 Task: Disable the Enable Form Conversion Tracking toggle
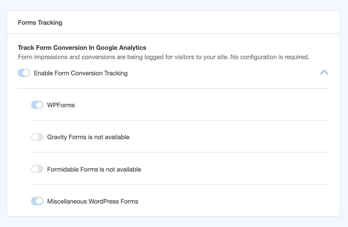24,73
